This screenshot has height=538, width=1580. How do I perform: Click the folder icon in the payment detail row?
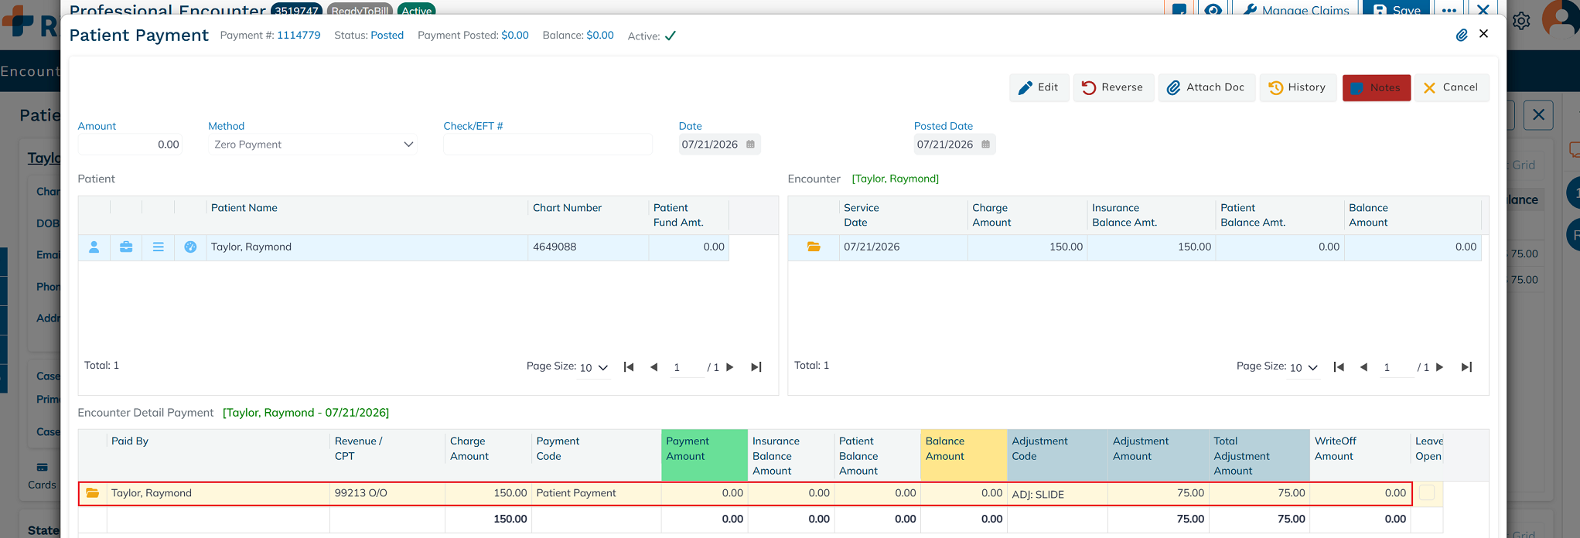[93, 493]
